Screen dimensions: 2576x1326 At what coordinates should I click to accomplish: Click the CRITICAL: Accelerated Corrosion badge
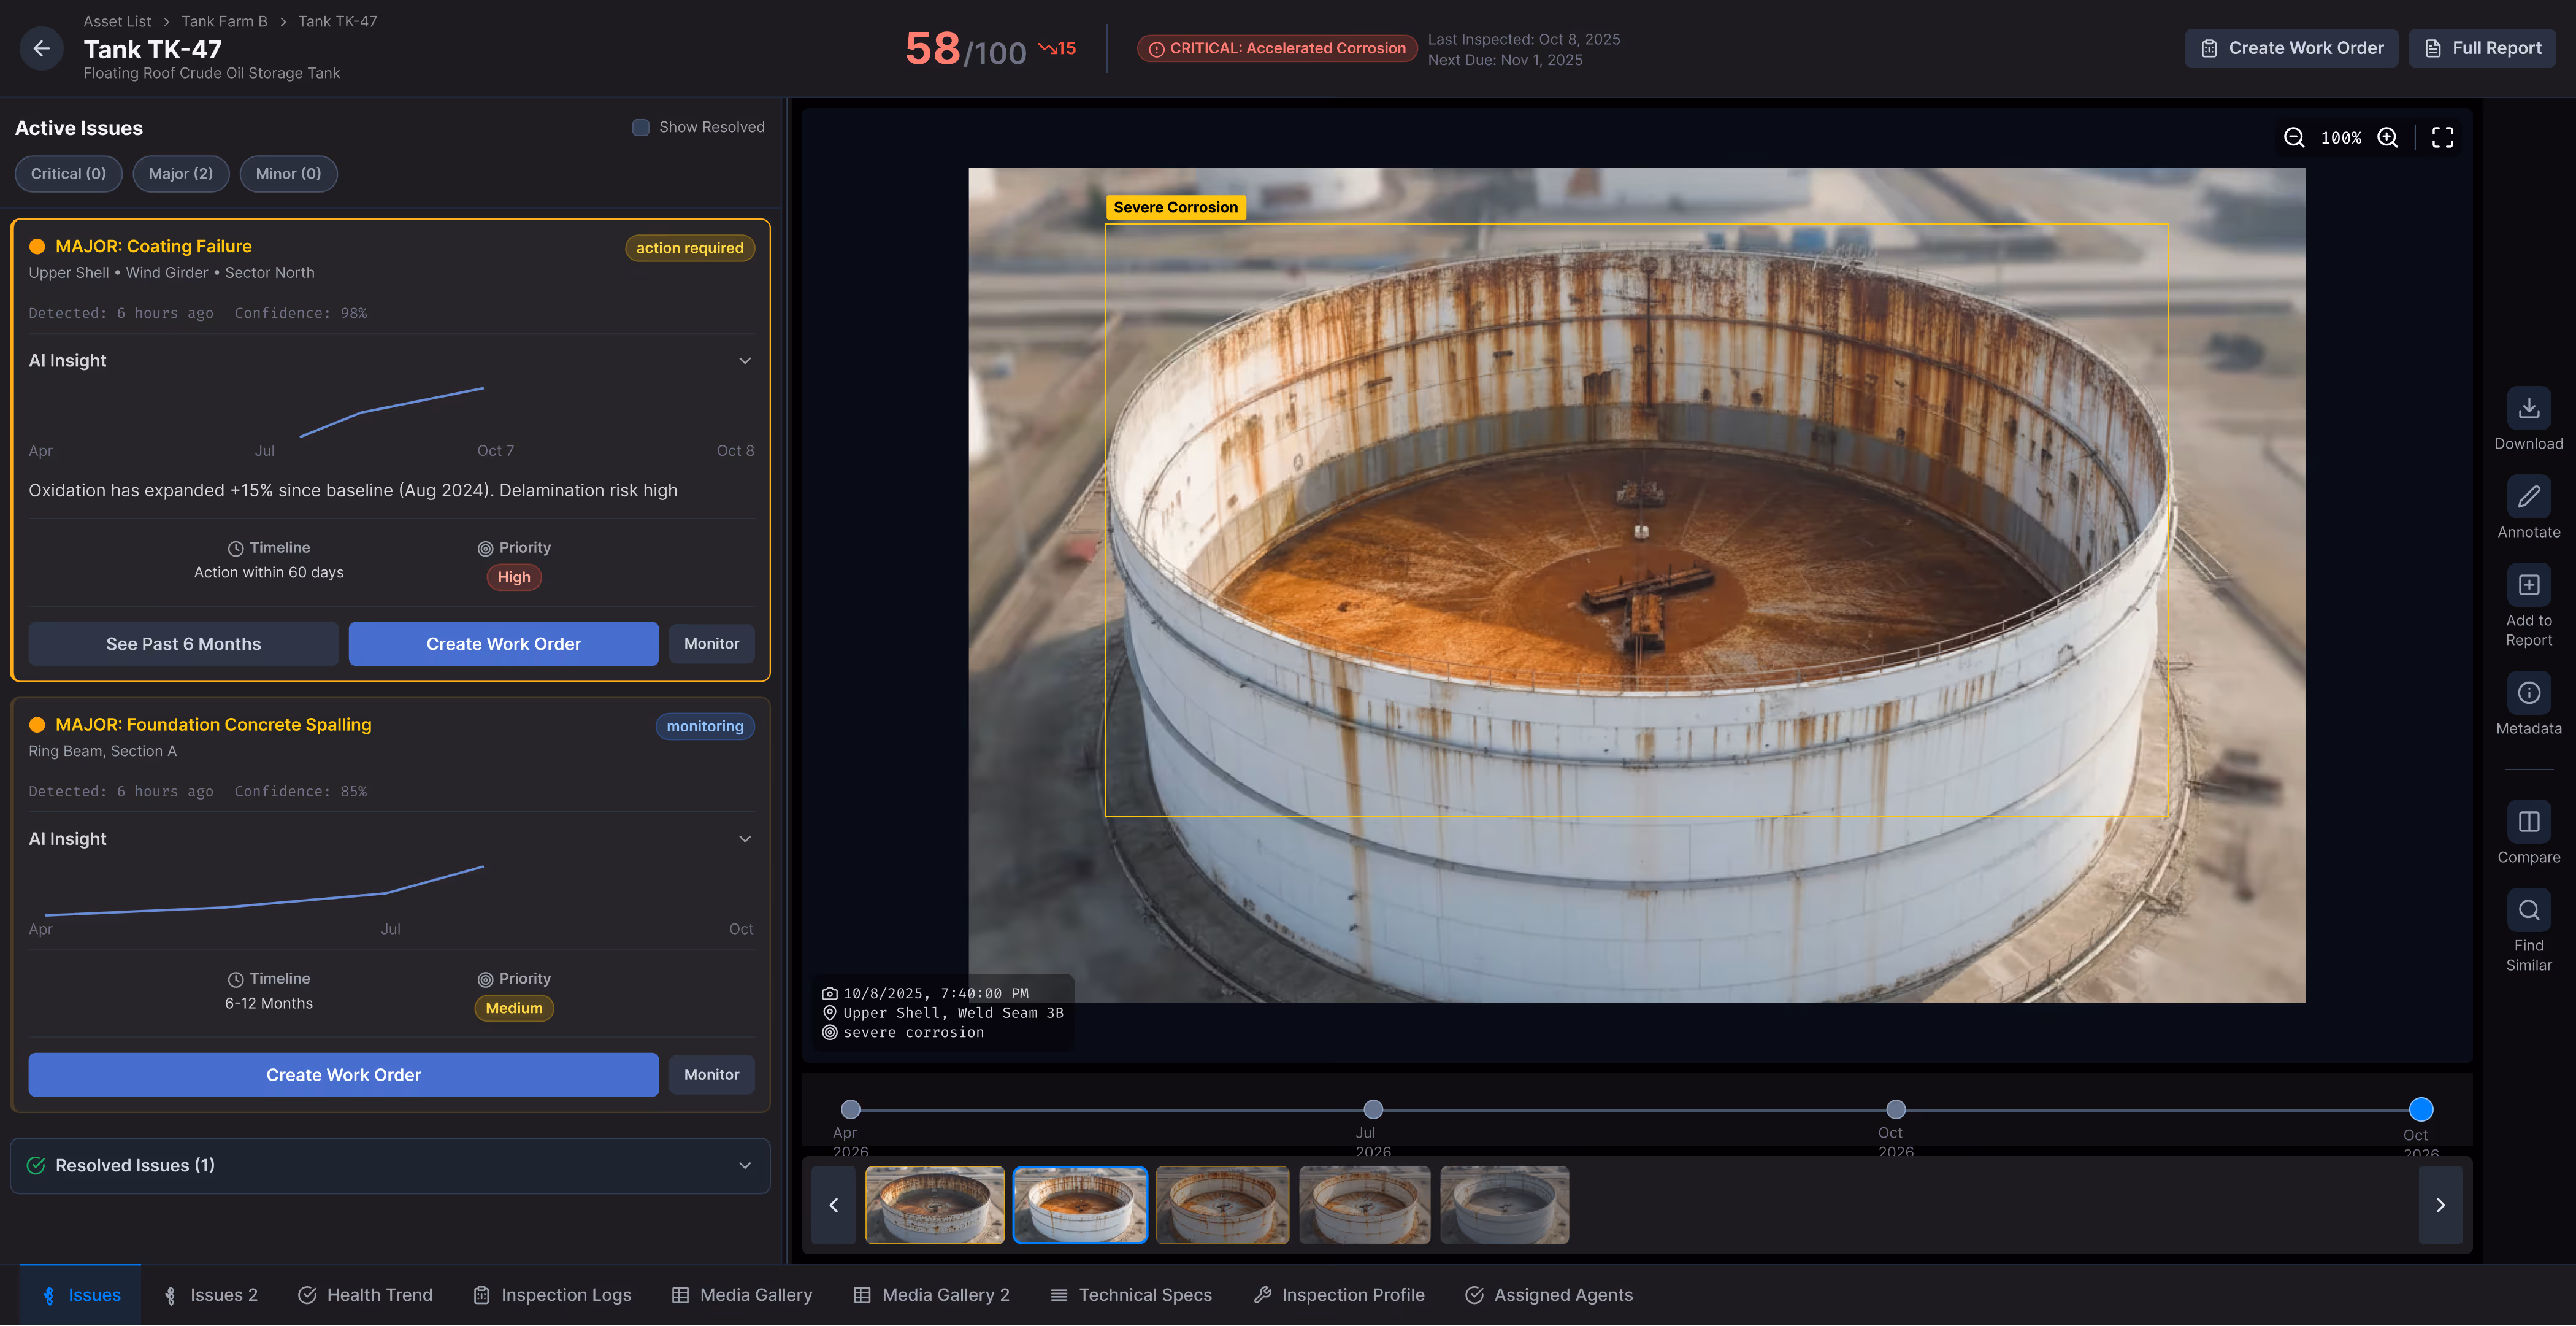click(x=1277, y=48)
